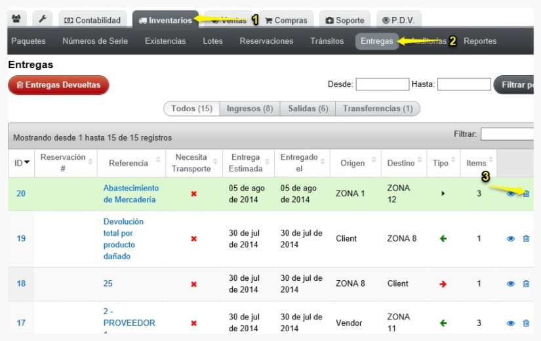541x341 pixels.
Task: Go to Reportes submenu
Action: [480, 41]
